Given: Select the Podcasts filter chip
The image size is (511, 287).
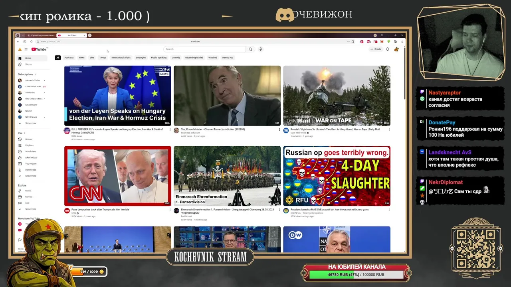Looking at the screenshot, I should pyautogui.click(x=69, y=57).
